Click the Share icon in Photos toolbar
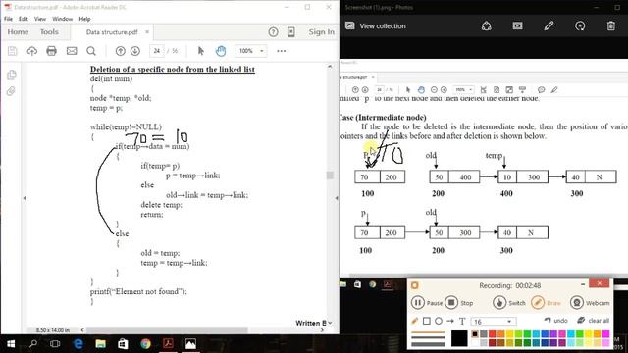The height and width of the screenshot is (353, 628). click(x=487, y=26)
